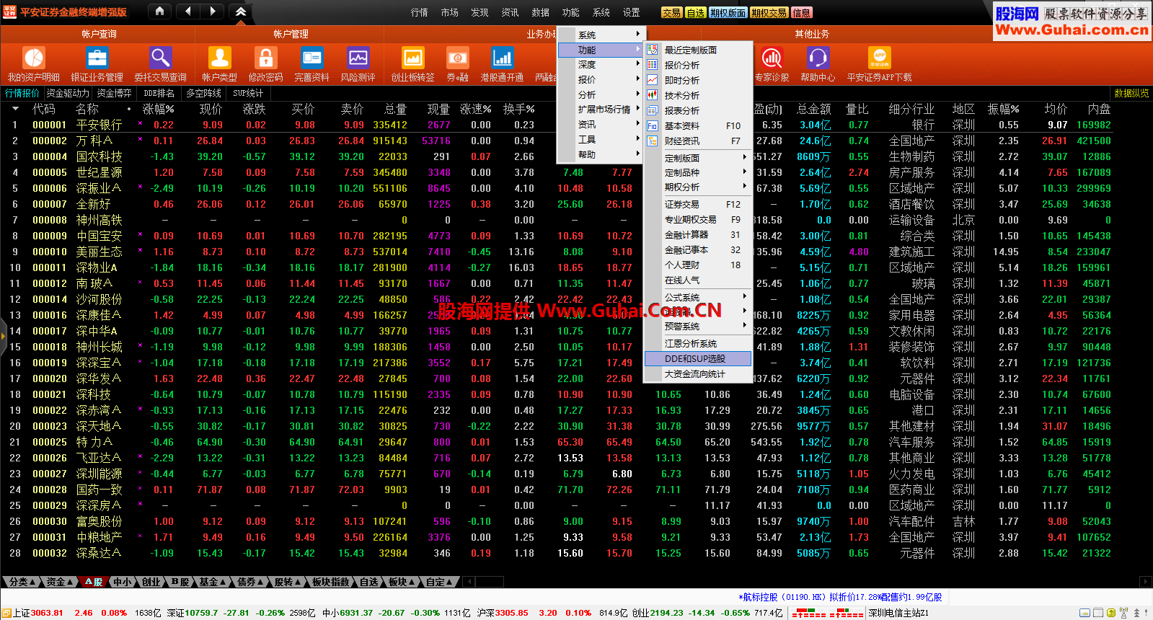The width and height of the screenshot is (1153, 620).
Task: Sort by the 涨幅% column header
Action: [158, 109]
